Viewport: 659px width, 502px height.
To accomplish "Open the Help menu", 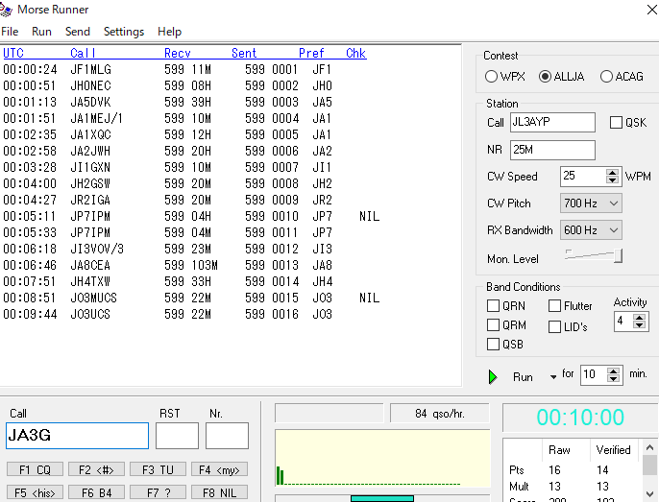I will [x=169, y=32].
